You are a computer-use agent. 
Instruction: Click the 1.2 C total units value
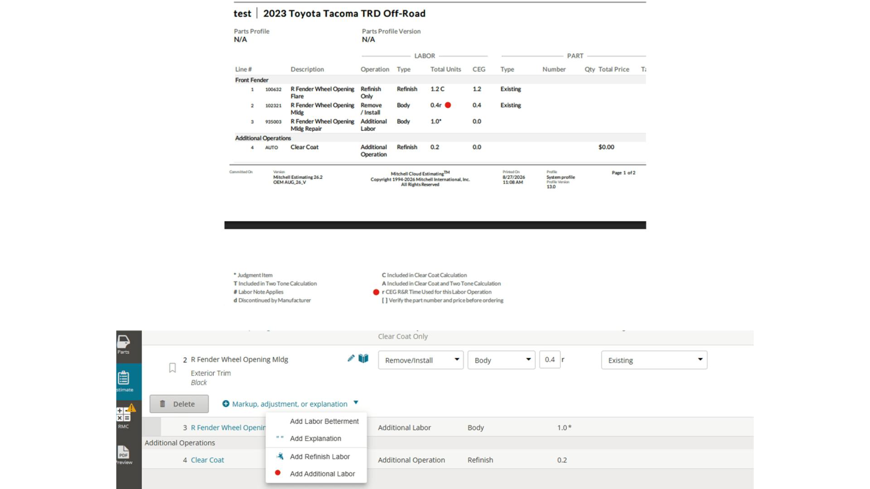point(437,89)
